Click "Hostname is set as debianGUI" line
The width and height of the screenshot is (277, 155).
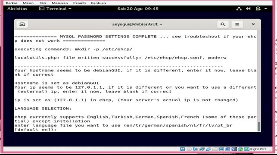[57, 83]
